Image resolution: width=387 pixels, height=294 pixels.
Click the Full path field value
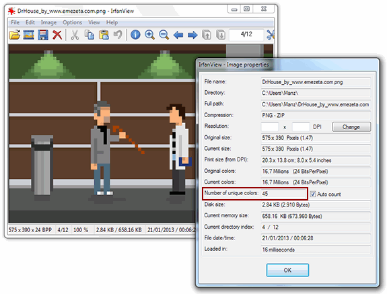(x=316, y=104)
